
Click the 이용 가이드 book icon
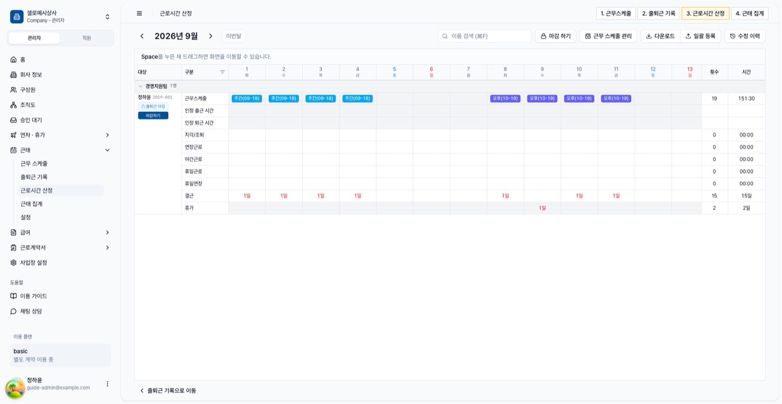(x=14, y=296)
